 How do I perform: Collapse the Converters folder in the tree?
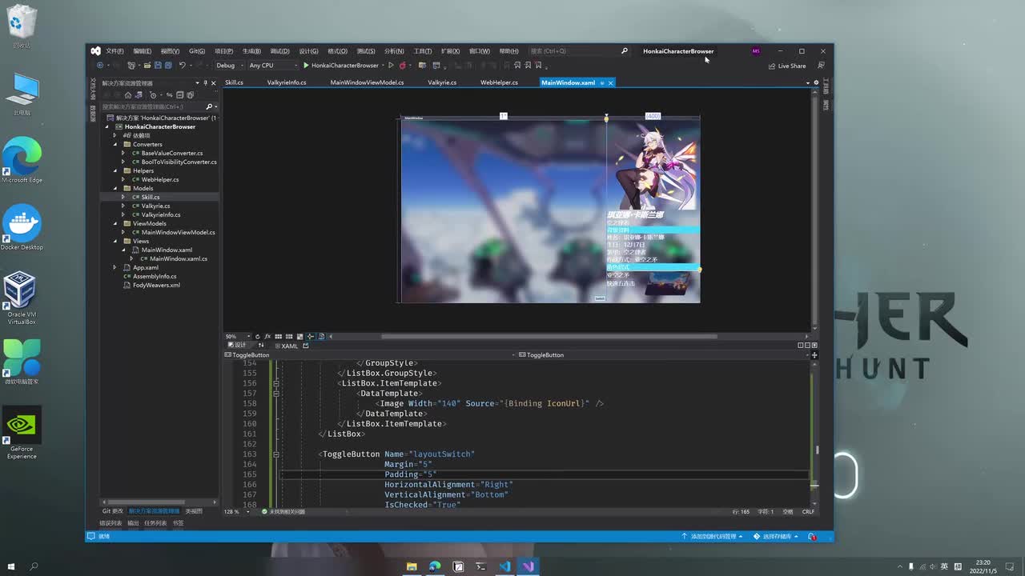coord(115,145)
